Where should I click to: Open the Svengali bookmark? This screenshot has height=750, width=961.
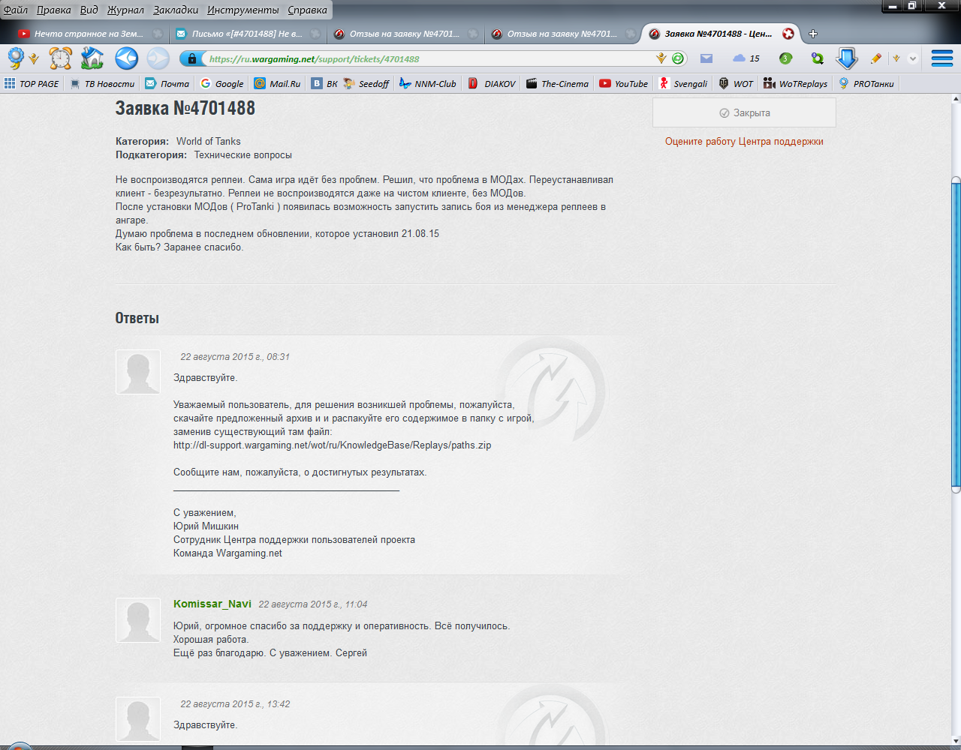pyautogui.click(x=683, y=84)
